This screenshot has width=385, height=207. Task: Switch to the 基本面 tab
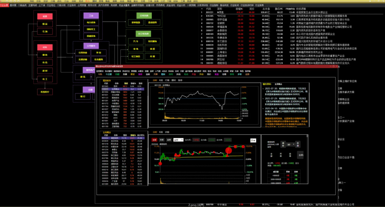(13, 5)
